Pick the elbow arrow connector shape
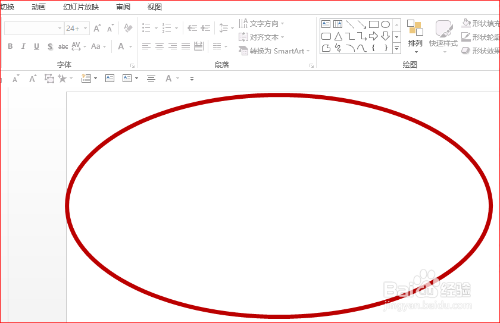 (362, 36)
